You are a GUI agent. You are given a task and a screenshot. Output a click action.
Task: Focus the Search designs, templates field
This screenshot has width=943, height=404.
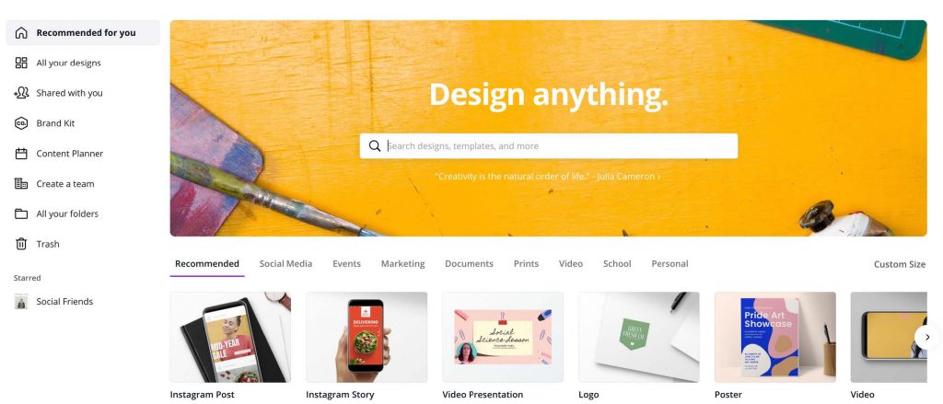coord(549,146)
